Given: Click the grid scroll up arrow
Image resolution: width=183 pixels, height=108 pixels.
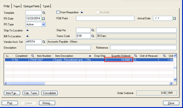Looking at the screenshot, I should (175, 56).
